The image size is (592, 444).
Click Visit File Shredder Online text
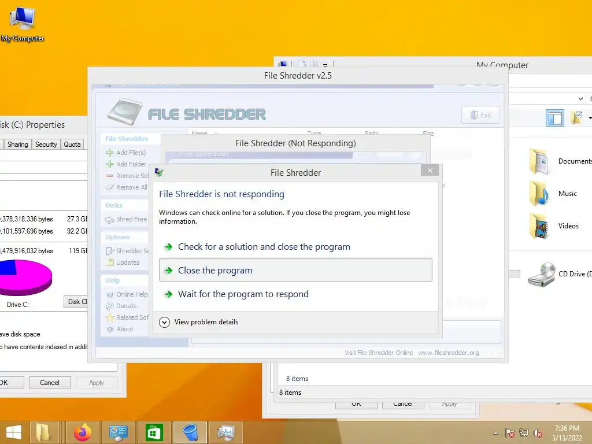(x=378, y=353)
